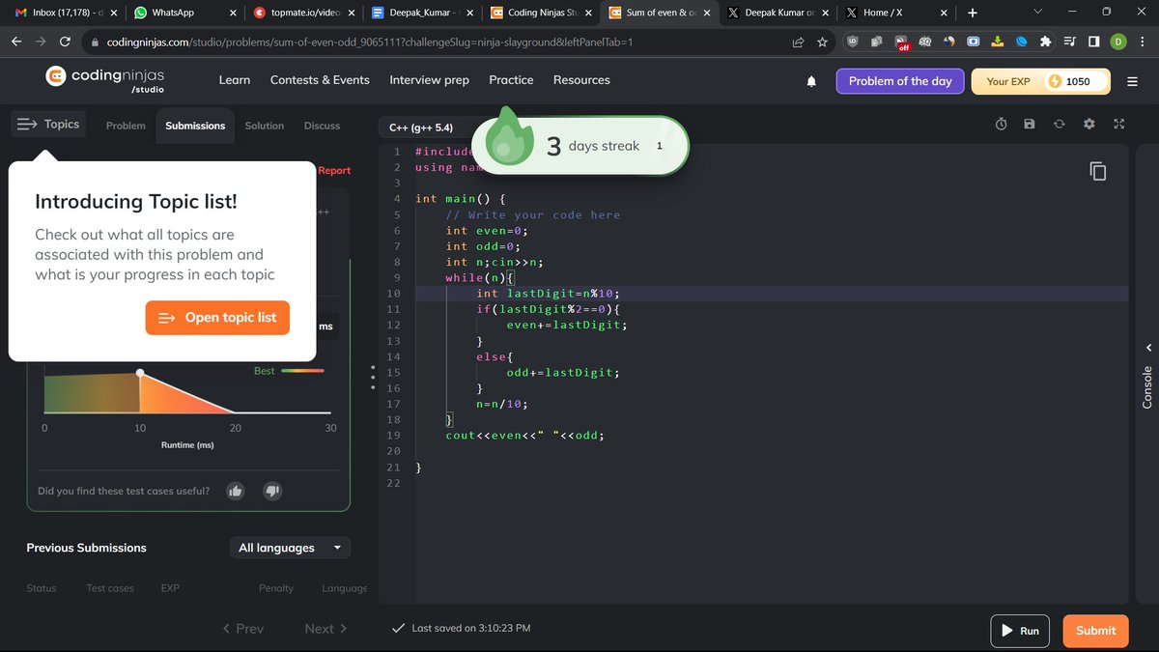
Task: Open the Chrome profile avatar D
Action: pyautogui.click(x=1118, y=43)
